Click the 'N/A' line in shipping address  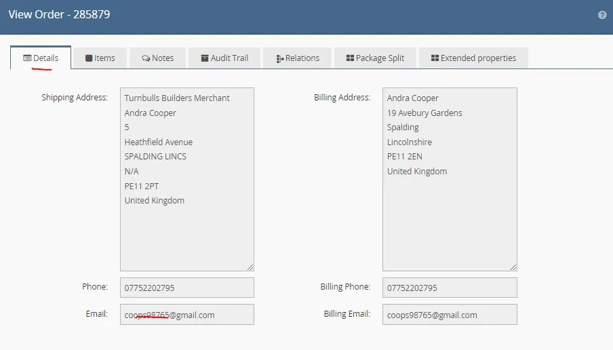(132, 172)
